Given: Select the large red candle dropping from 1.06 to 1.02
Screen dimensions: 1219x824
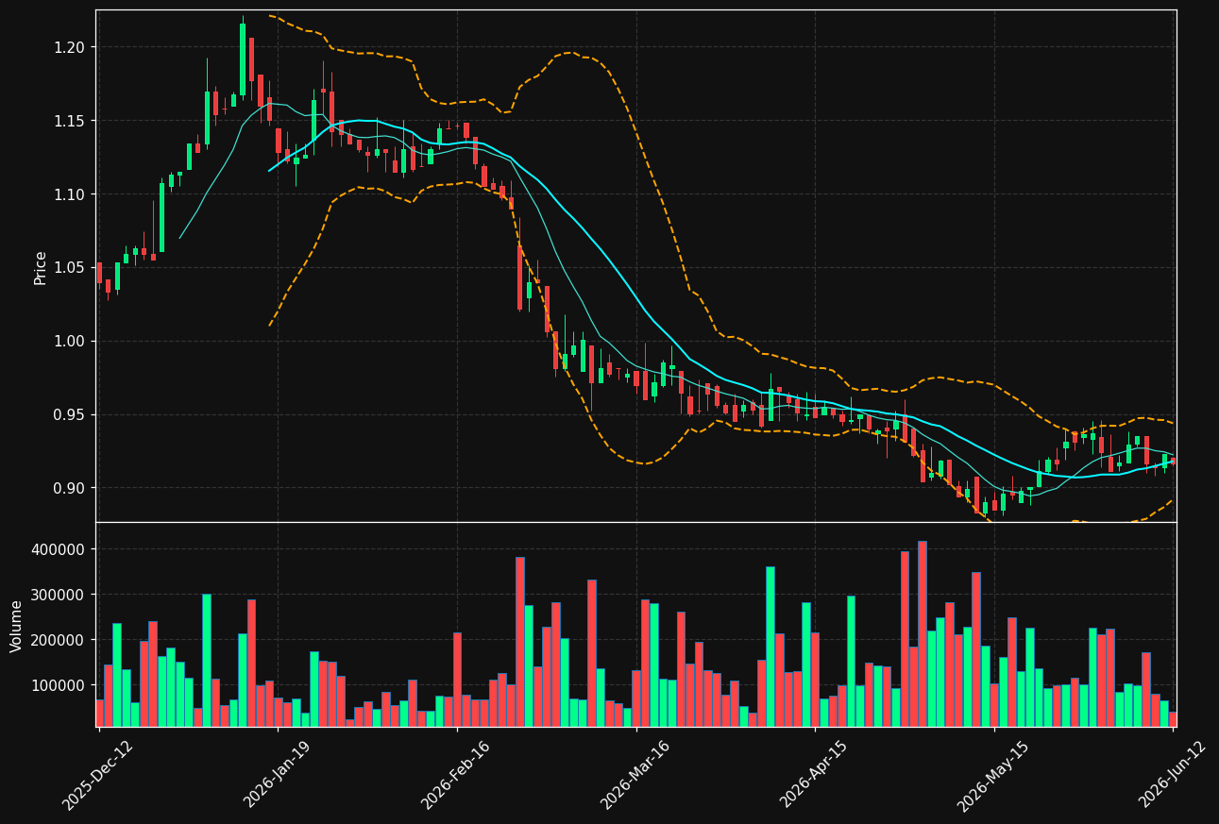Looking at the screenshot, I should click(520, 277).
